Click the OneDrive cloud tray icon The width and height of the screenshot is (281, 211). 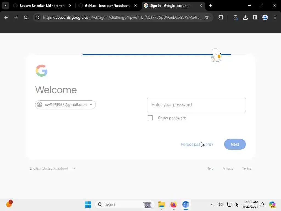(221, 204)
